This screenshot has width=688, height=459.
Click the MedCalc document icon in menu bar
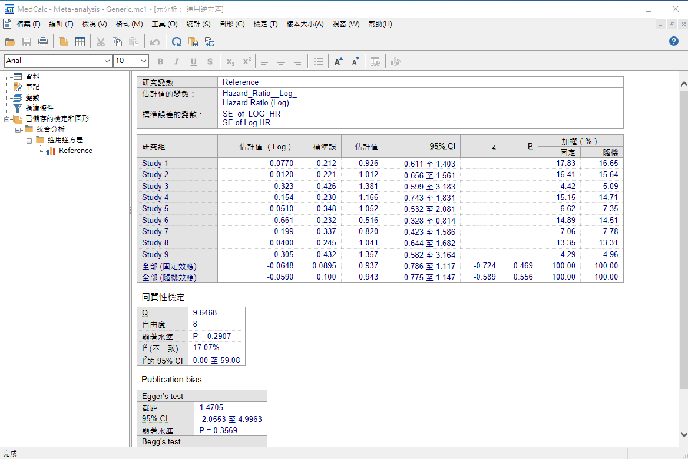7,24
